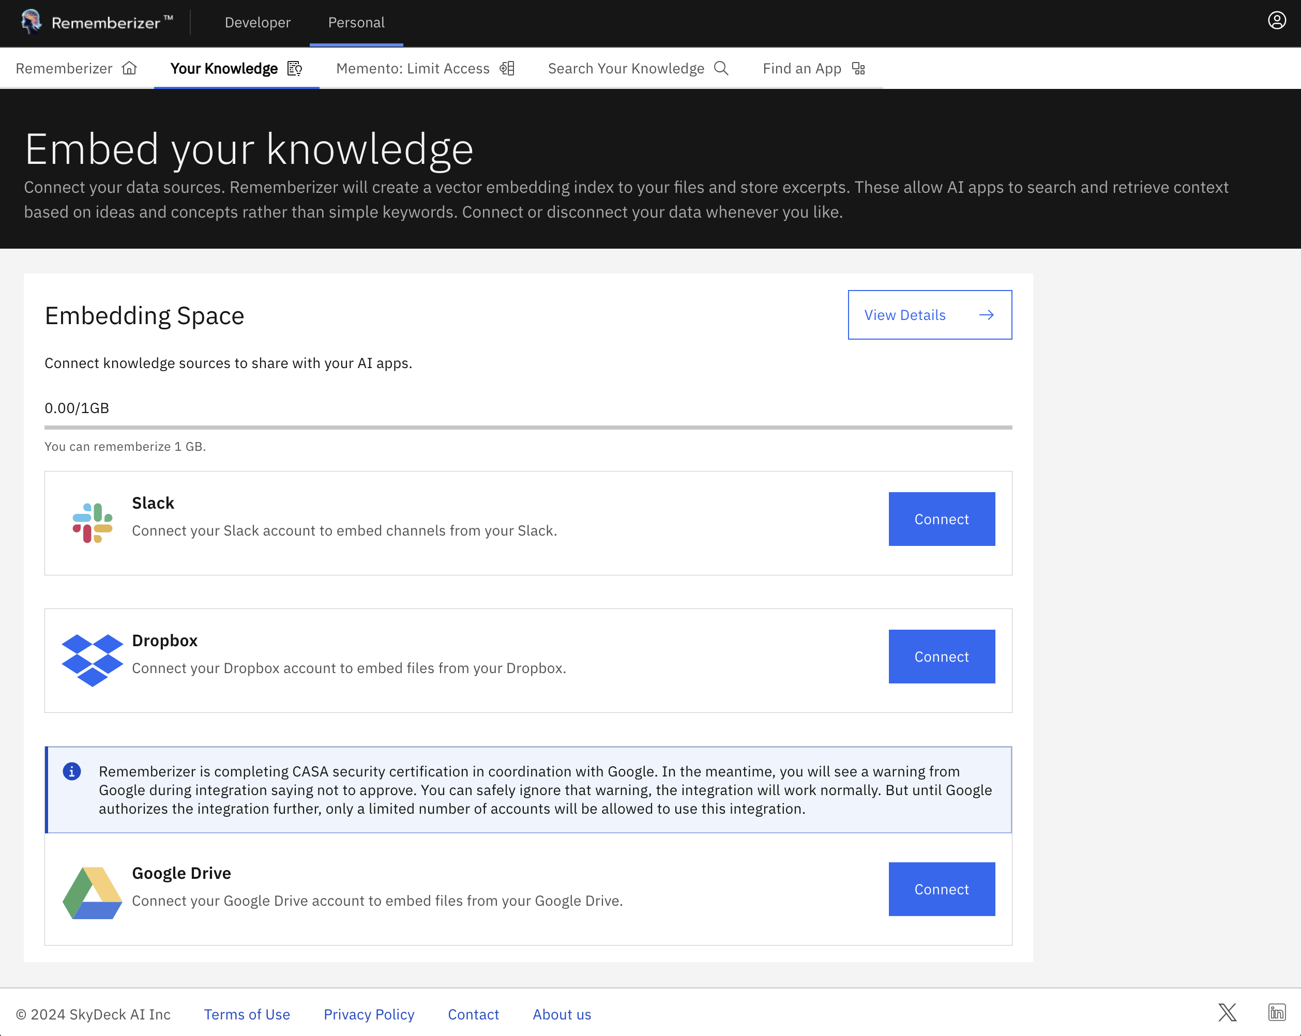Open the user account icon

[x=1276, y=21]
